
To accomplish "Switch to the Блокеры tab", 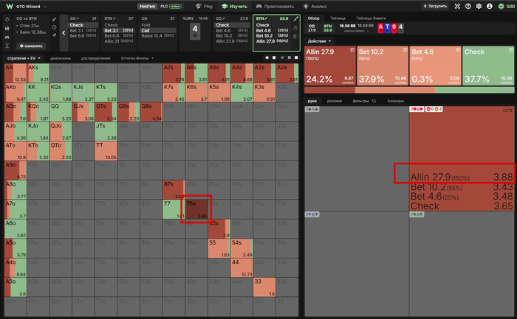I will pos(396,101).
